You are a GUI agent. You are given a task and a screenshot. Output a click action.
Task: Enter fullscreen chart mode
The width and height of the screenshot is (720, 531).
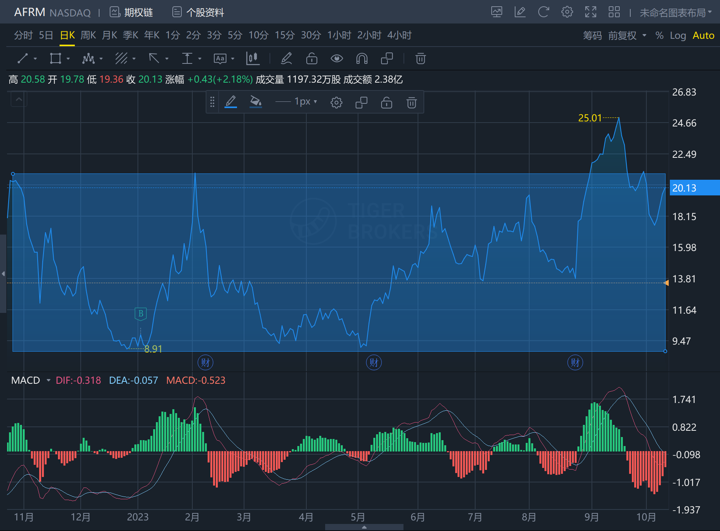coord(590,12)
